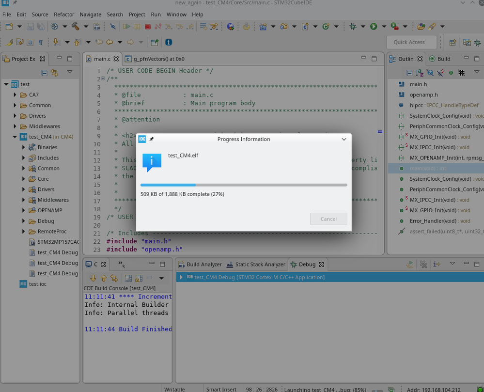Click Progress Information dialog chevron menu
Image resolution: width=484 pixels, height=392 pixels.
344,139
